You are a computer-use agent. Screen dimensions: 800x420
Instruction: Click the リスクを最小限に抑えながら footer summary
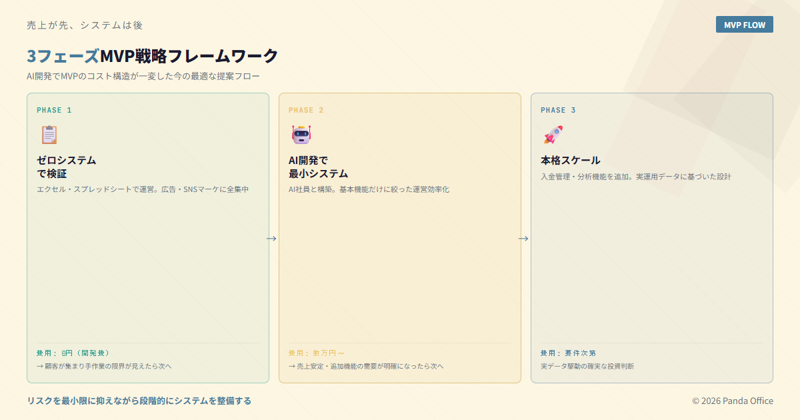[139, 401]
